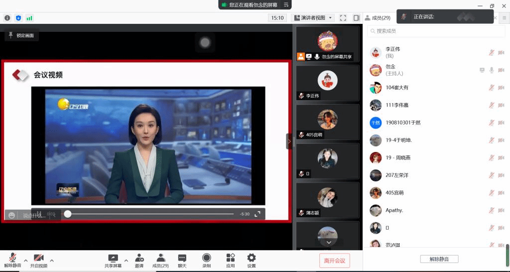Open the 聊天 chat button
The width and height of the screenshot is (510, 272).
pyautogui.click(x=182, y=261)
